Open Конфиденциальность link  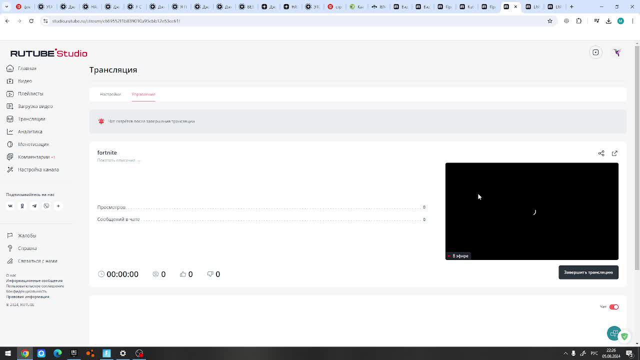coord(26,291)
